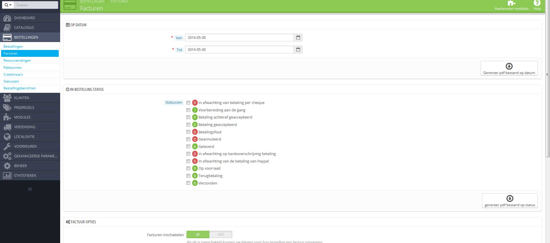Open the Tot date calendar picker icon
Viewport: 550px width, 243px height.
pos(298,50)
